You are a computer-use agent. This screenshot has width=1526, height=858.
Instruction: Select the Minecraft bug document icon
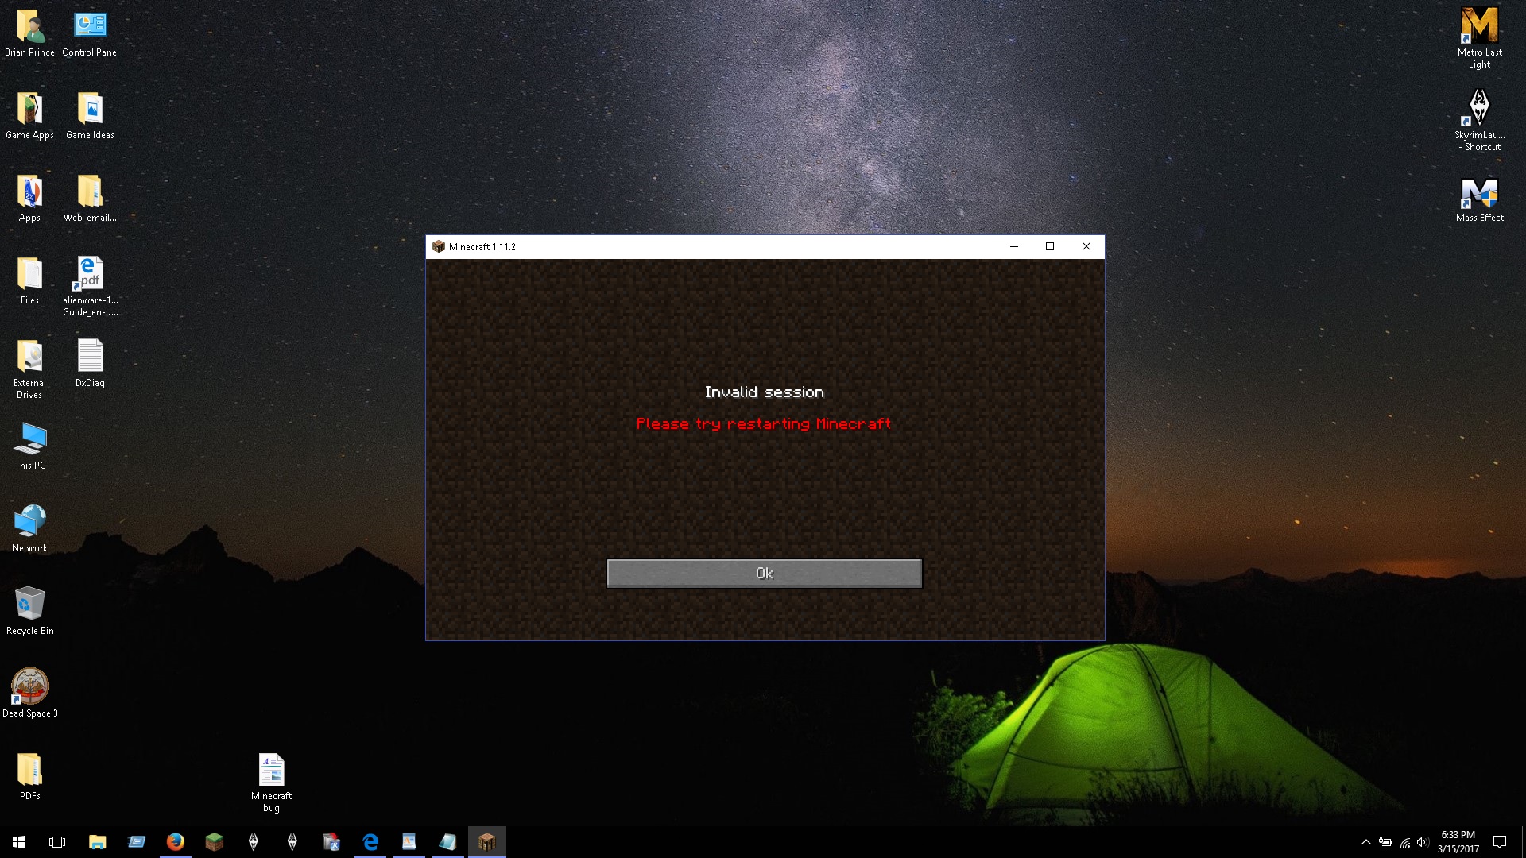click(x=271, y=782)
